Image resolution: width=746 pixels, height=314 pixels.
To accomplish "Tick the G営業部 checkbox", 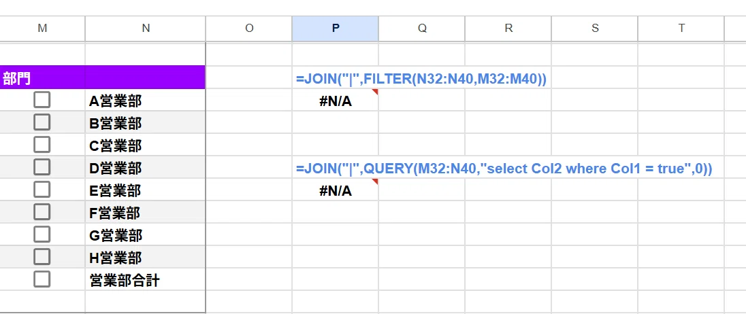I will 42,234.
